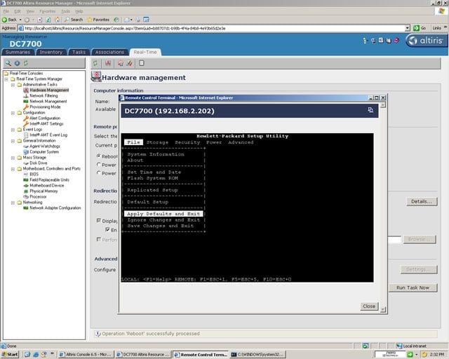Open Intel AMT Settings in the tree
The width and height of the screenshot is (449, 359).
pos(46,123)
